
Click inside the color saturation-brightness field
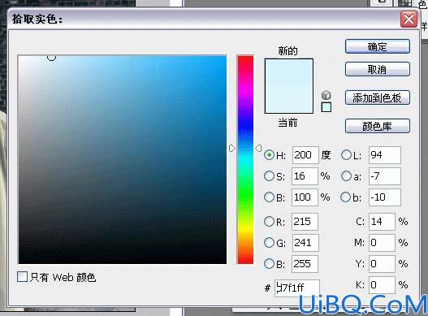(123, 159)
